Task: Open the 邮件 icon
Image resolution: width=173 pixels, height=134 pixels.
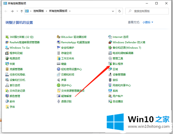Action: click(x=7, y=102)
